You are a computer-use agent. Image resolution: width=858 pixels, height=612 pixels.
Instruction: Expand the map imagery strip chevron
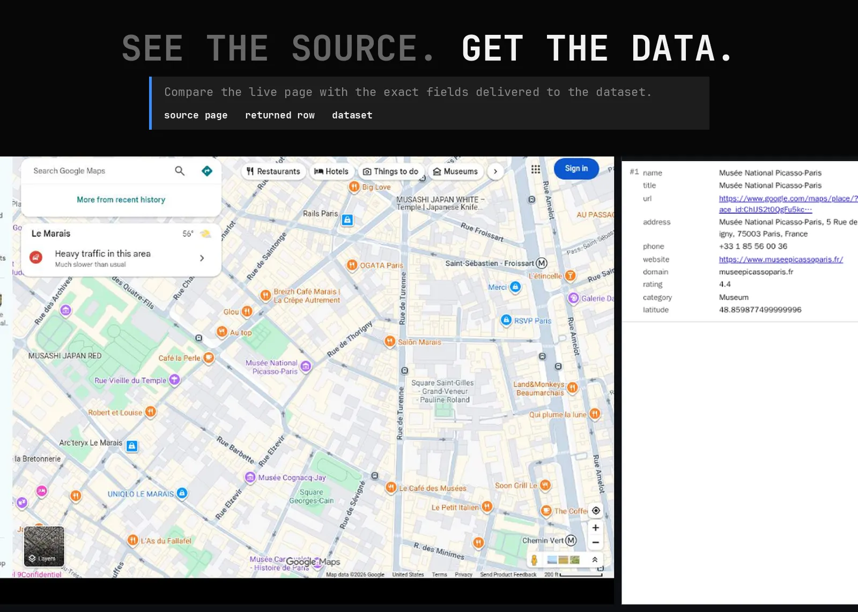pos(595,559)
